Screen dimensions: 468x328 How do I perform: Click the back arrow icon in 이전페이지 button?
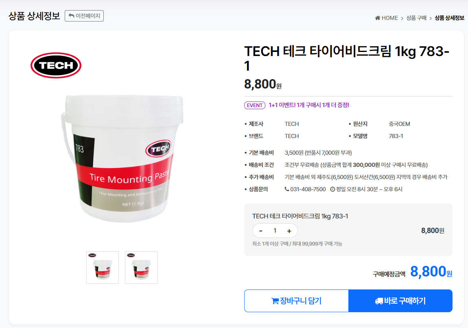coord(71,16)
